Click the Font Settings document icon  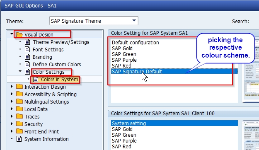[x=27, y=50]
